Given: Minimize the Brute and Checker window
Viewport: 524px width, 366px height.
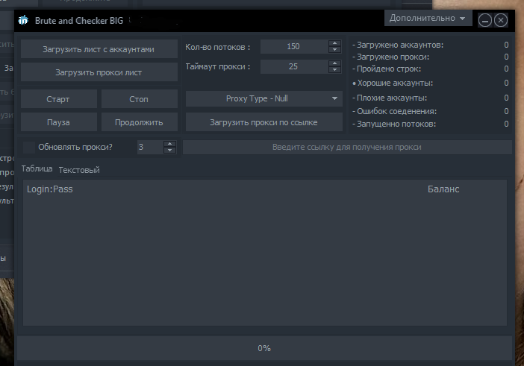Looking at the screenshot, I should coord(485,20).
